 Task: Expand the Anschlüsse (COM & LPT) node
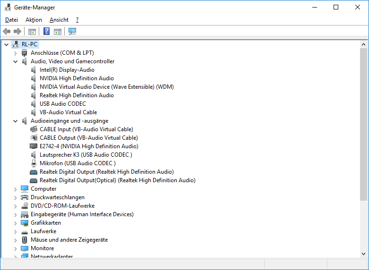[16, 53]
